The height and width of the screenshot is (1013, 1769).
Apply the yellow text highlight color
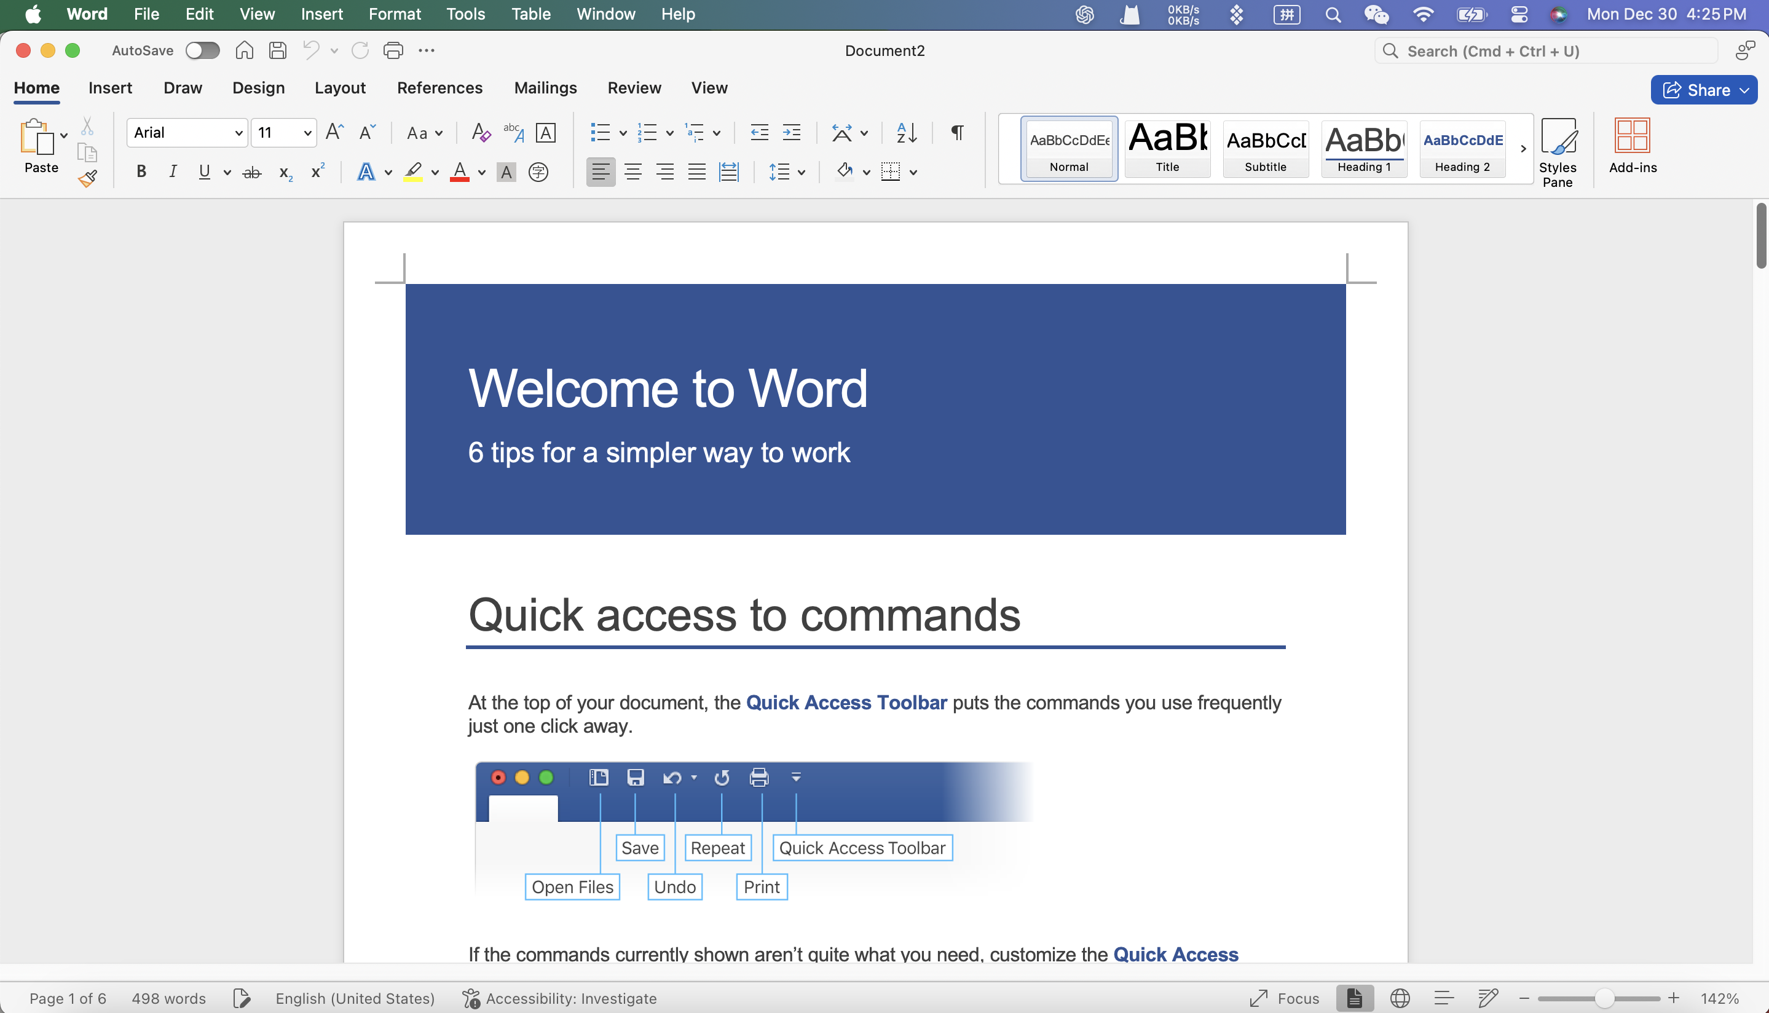[x=413, y=172]
